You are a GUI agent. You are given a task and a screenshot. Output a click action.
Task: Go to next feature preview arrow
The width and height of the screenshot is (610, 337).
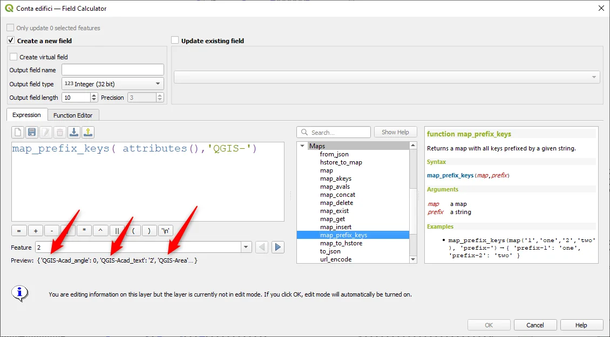278,247
